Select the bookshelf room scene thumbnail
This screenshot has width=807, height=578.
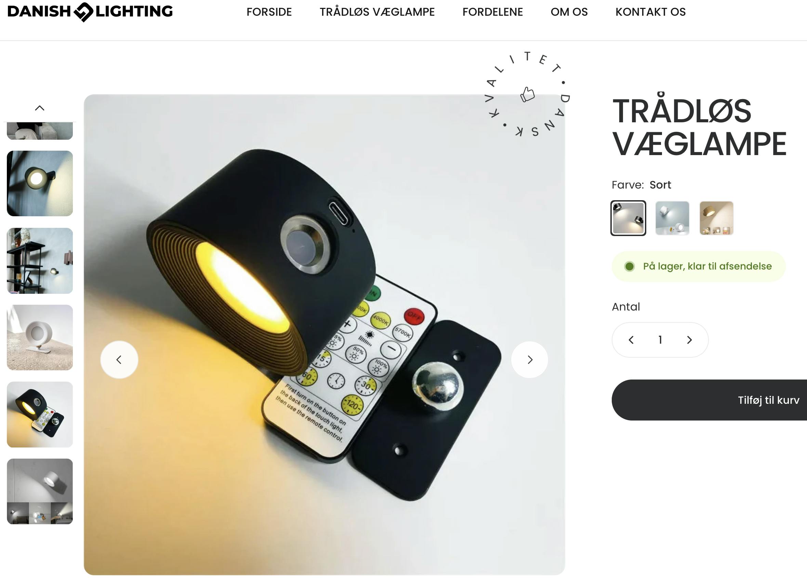click(x=40, y=261)
